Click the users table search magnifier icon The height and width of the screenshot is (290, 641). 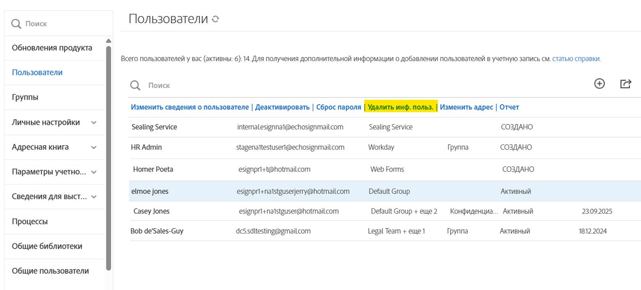(x=135, y=85)
